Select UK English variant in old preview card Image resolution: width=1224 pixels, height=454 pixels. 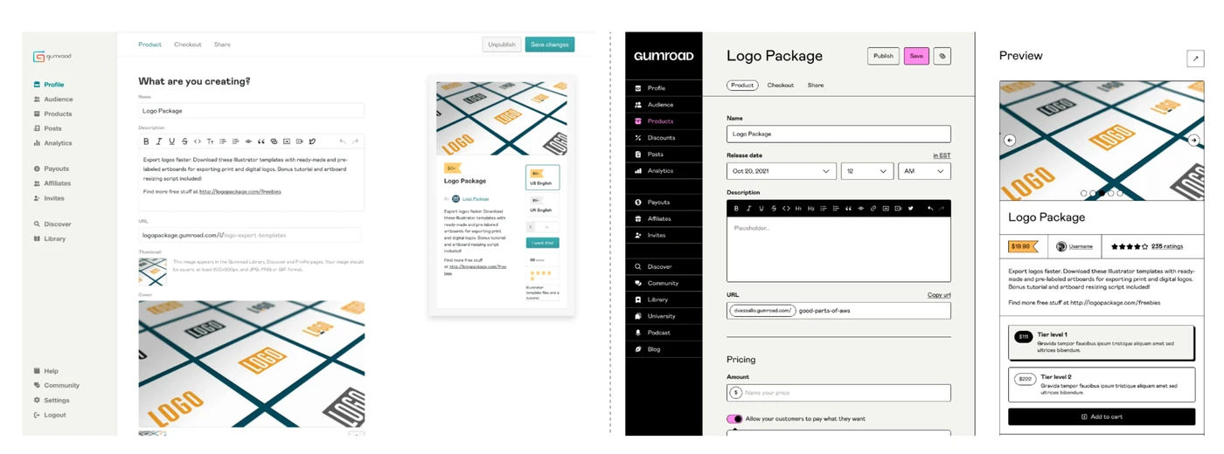click(x=542, y=205)
